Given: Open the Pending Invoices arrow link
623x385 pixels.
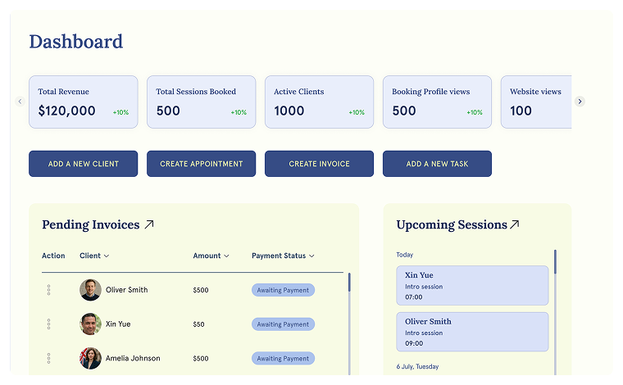Looking at the screenshot, I should click(149, 224).
